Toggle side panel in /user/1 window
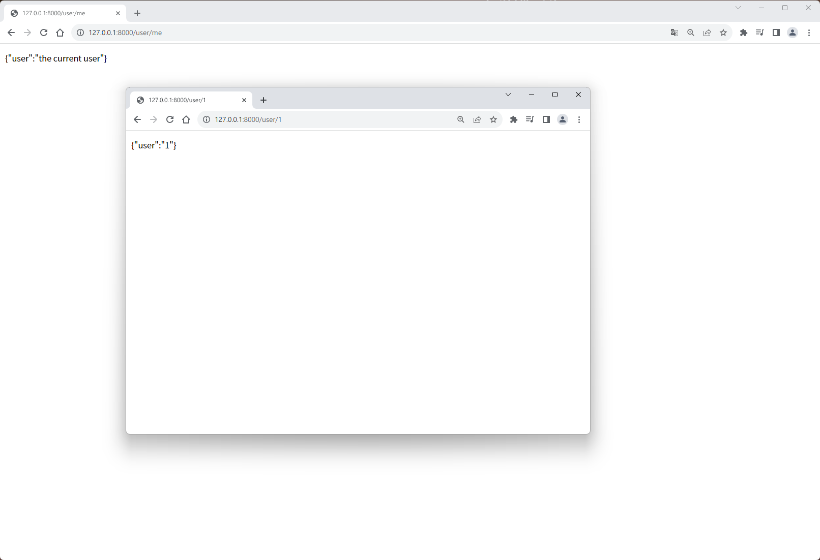820x560 pixels. [x=546, y=119]
